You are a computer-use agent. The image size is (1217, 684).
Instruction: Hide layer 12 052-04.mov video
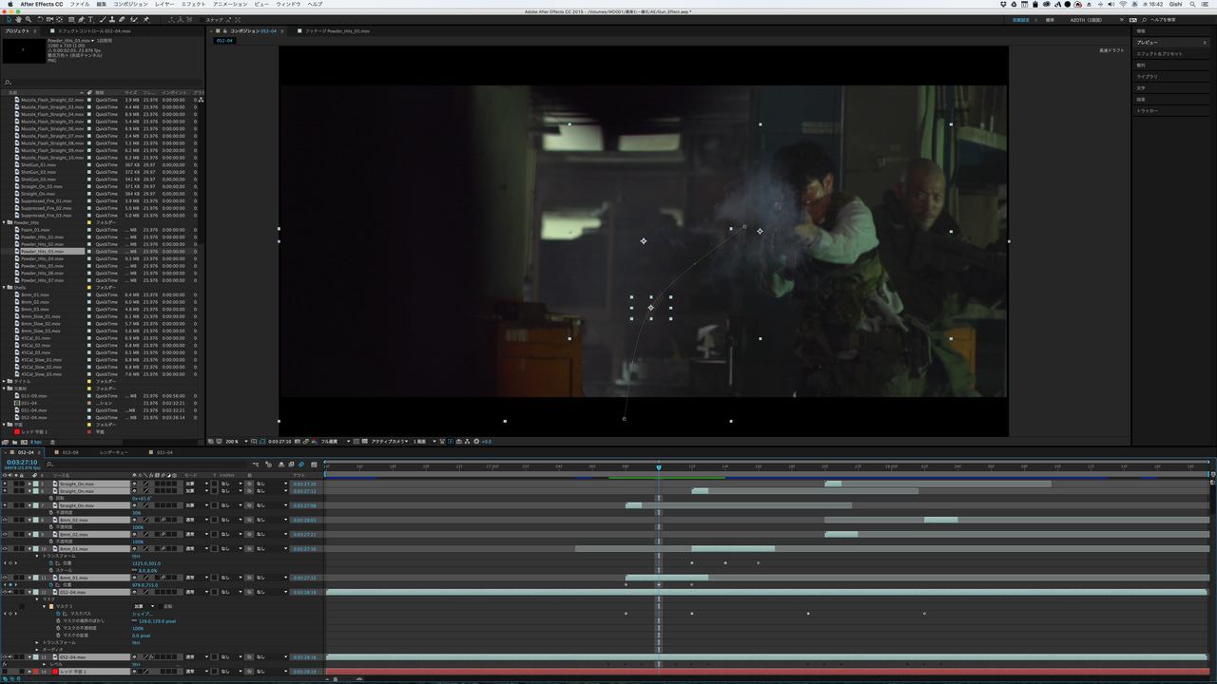(x=5, y=592)
